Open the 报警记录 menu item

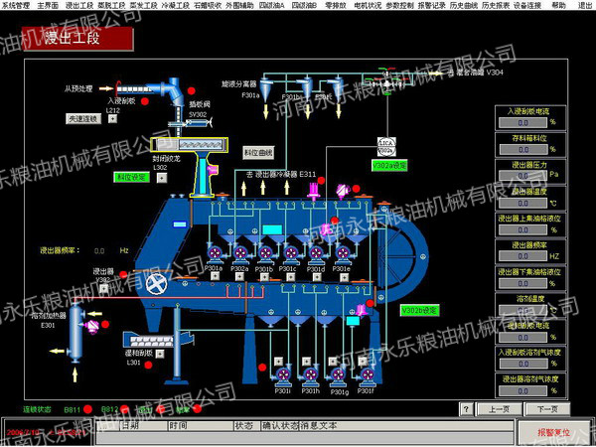[433, 5]
